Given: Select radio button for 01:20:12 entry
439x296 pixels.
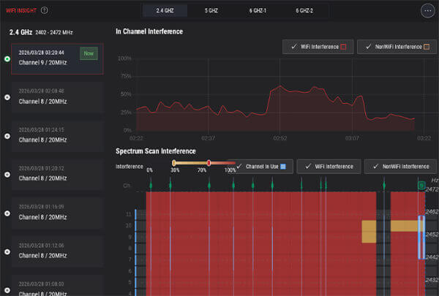Looking at the screenshot, I should (x=7, y=175).
